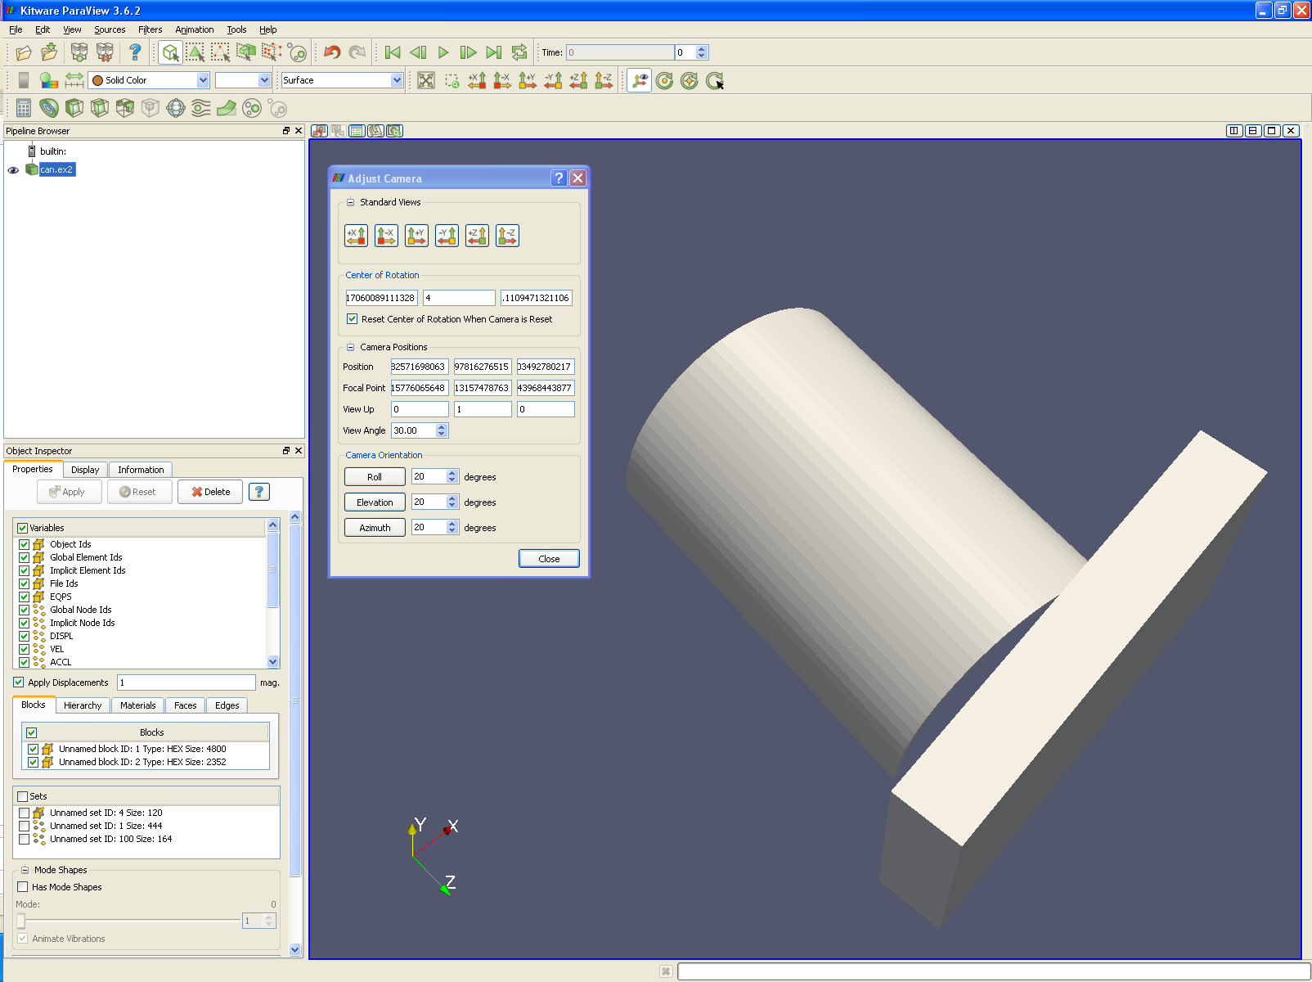Open file with the folder icon
The width and height of the screenshot is (1312, 982).
[x=24, y=52]
